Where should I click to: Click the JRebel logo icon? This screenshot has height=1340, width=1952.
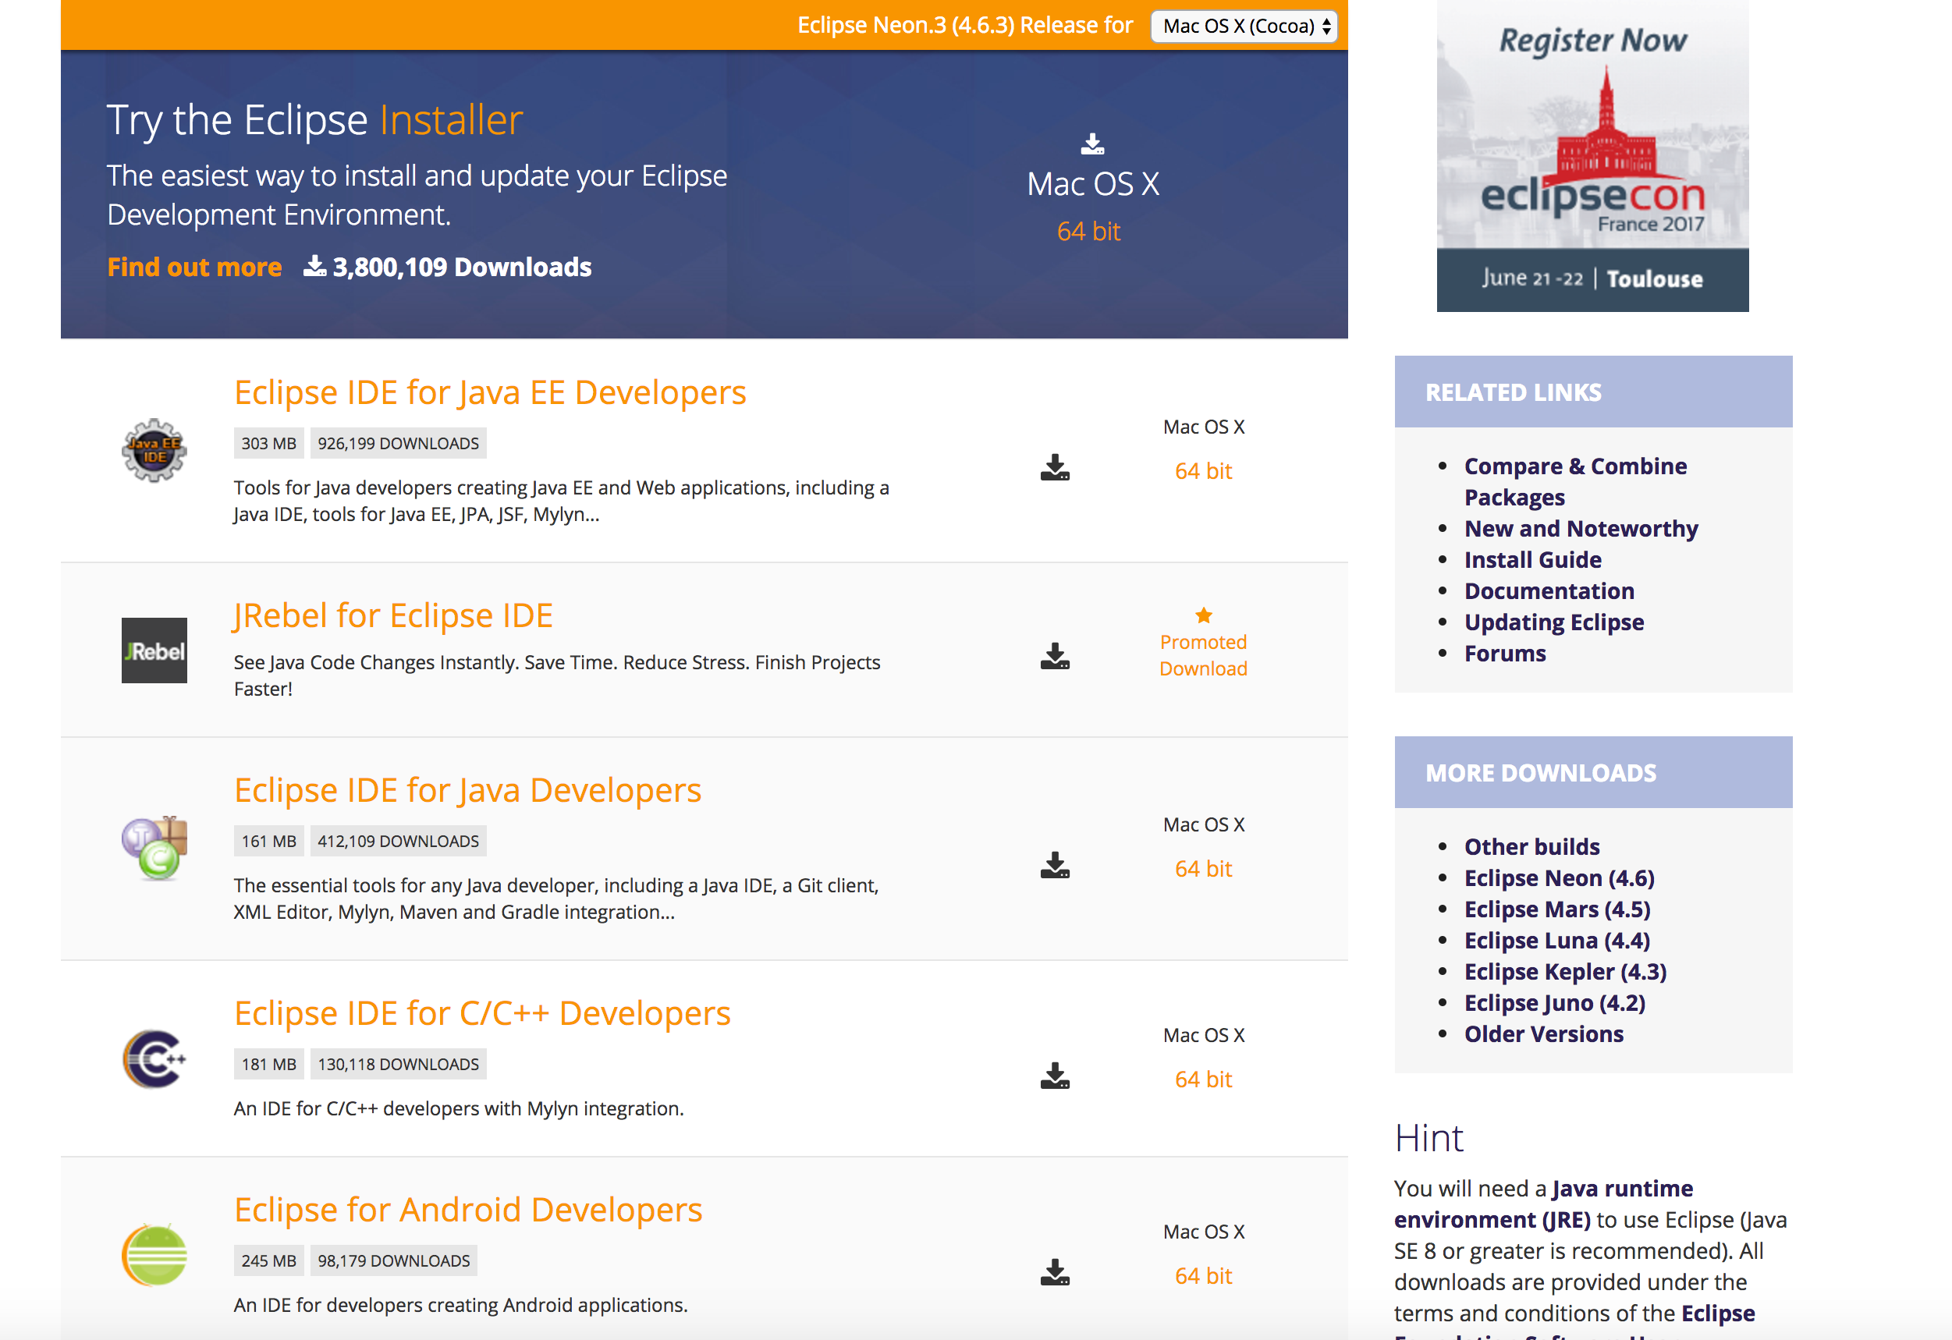(x=154, y=650)
